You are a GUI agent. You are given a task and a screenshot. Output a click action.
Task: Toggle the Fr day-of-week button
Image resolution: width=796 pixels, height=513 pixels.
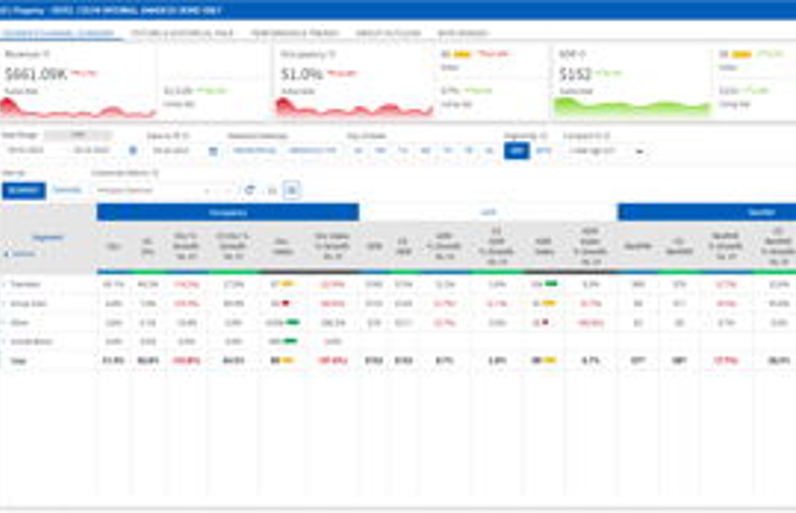coord(468,150)
